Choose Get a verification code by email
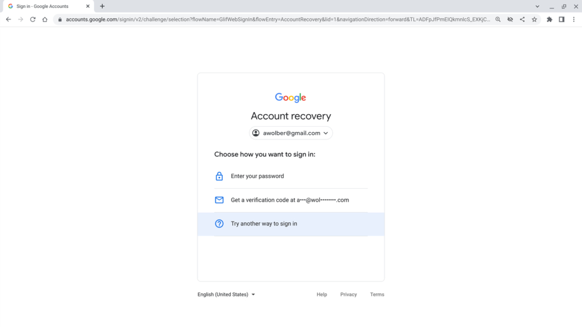 pos(291,200)
